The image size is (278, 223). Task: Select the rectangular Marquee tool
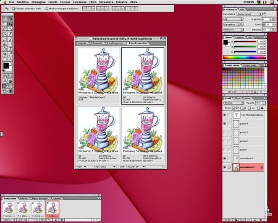[x=5, y=24]
